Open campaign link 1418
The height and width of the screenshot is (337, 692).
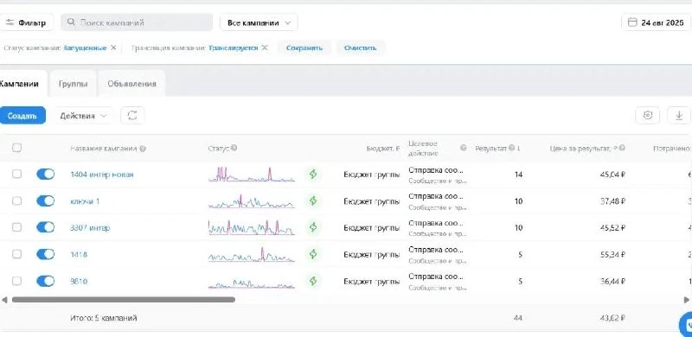(x=79, y=255)
